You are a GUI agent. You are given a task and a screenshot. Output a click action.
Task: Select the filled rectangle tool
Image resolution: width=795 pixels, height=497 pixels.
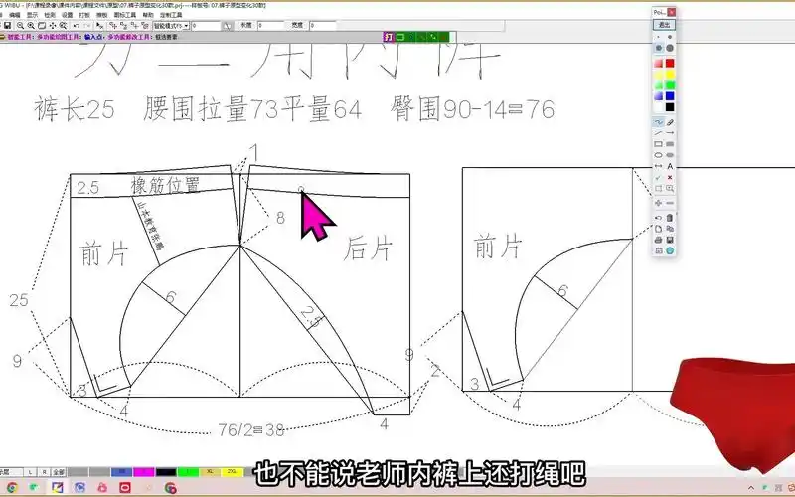[x=670, y=144]
